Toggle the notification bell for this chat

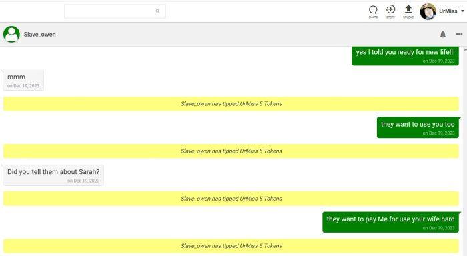pos(443,34)
